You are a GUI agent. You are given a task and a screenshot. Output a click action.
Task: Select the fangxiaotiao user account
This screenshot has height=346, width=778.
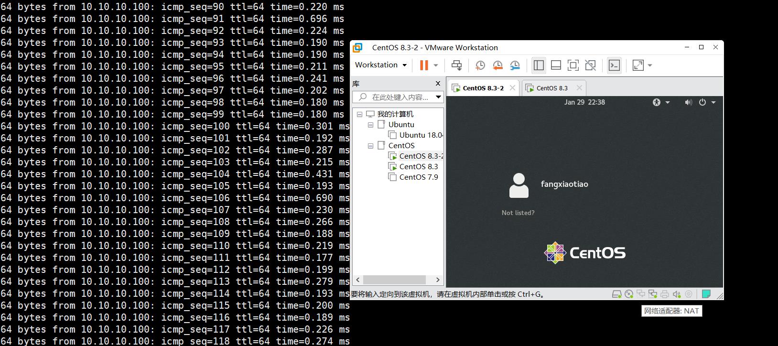[564, 184]
